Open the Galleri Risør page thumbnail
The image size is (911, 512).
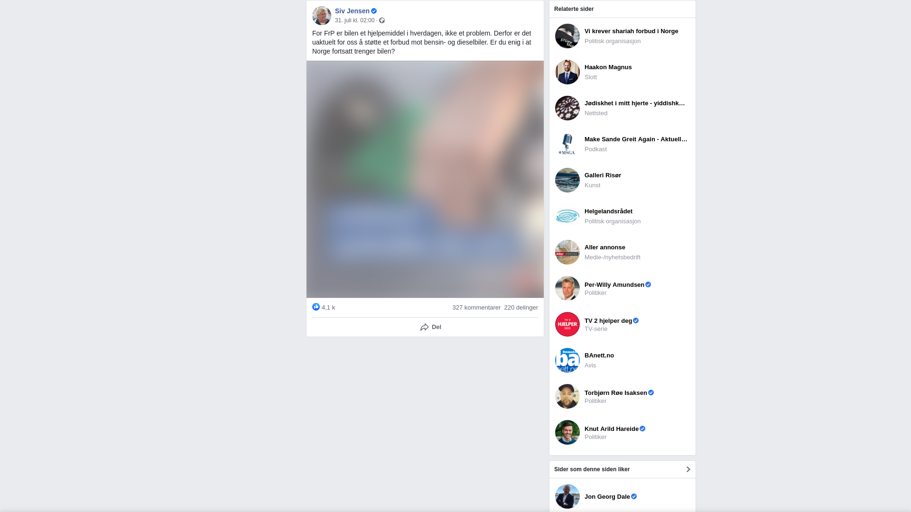(567, 180)
